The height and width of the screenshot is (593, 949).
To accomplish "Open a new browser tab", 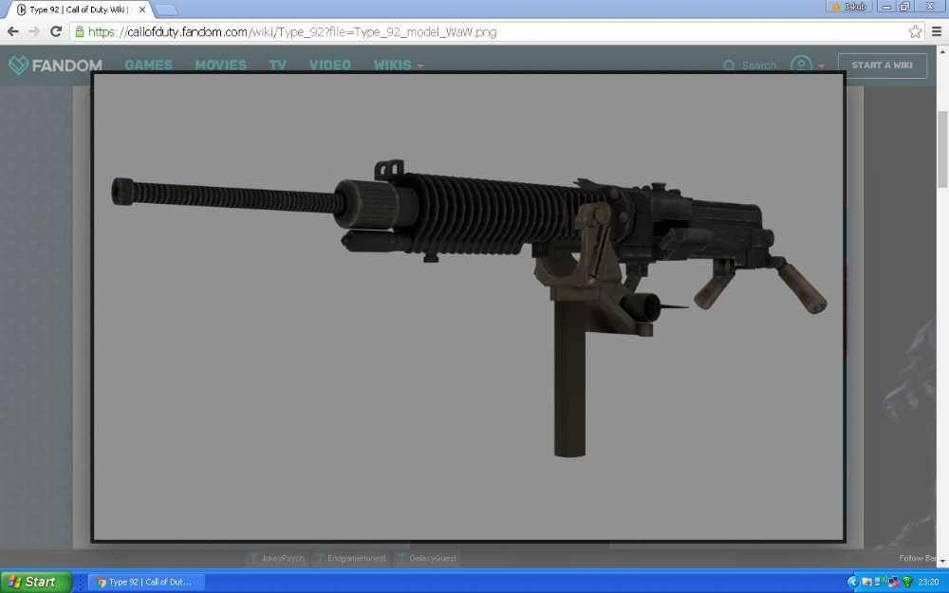I will pyautogui.click(x=165, y=9).
